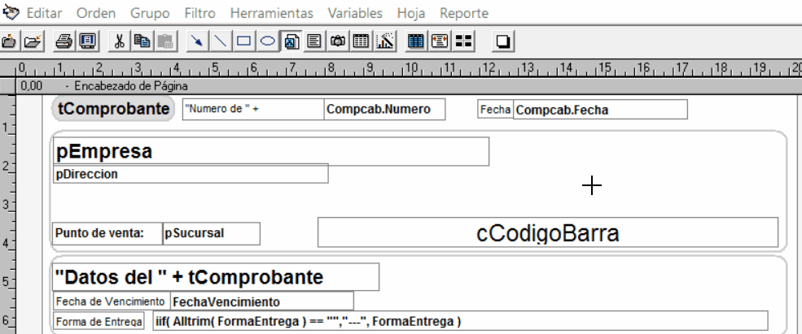The image size is (802, 334).
Task: Open the Variables menu
Action: tap(355, 13)
